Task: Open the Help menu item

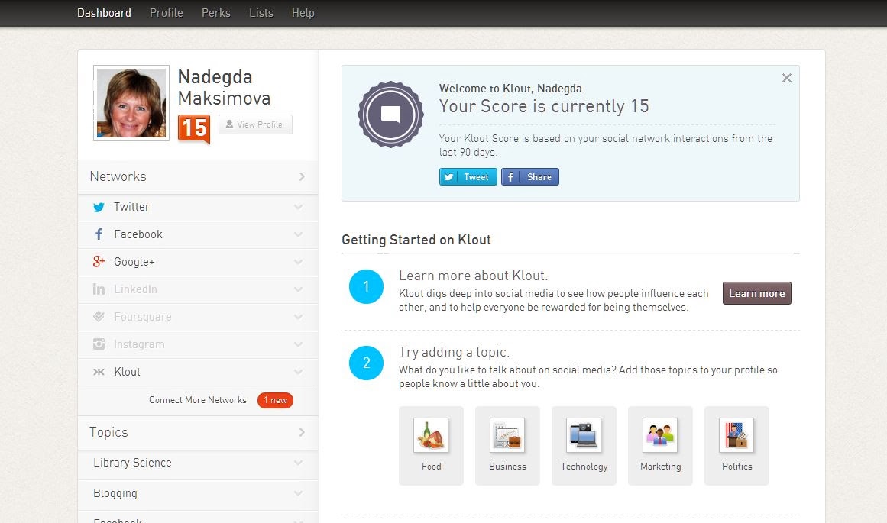Action: pos(303,12)
